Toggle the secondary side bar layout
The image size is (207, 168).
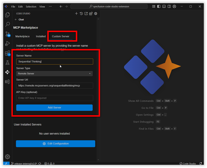coord(169,6)
